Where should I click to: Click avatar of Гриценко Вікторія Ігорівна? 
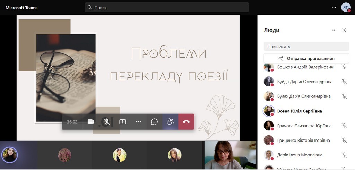click(x=269, y=140)
